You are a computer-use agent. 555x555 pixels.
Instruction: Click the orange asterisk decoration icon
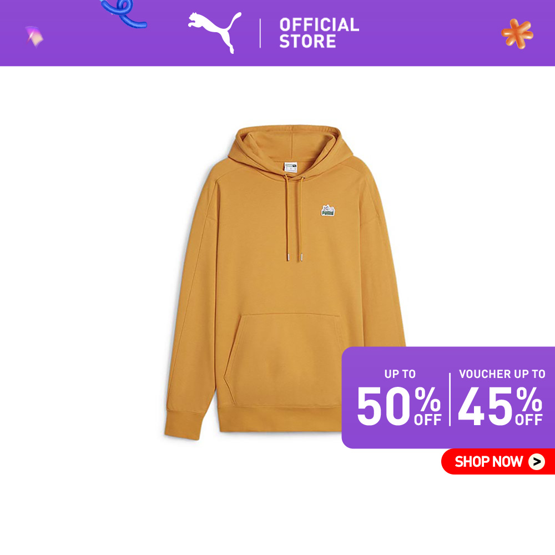(x=517, y=34)
